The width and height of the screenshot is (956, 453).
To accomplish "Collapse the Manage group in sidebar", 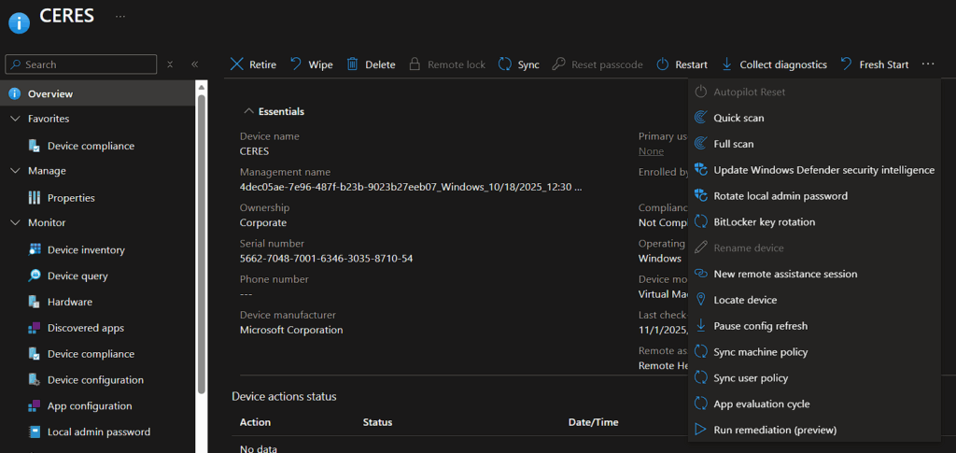I will click(x=15, y=171).
